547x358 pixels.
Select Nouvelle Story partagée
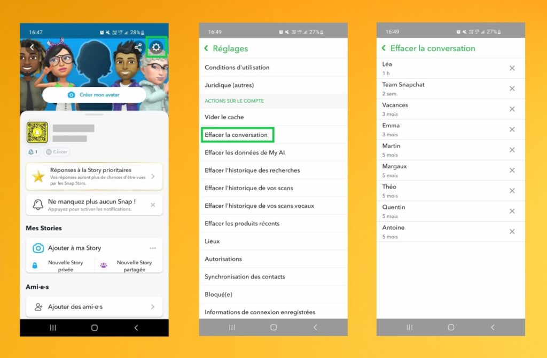pos(129,266)
